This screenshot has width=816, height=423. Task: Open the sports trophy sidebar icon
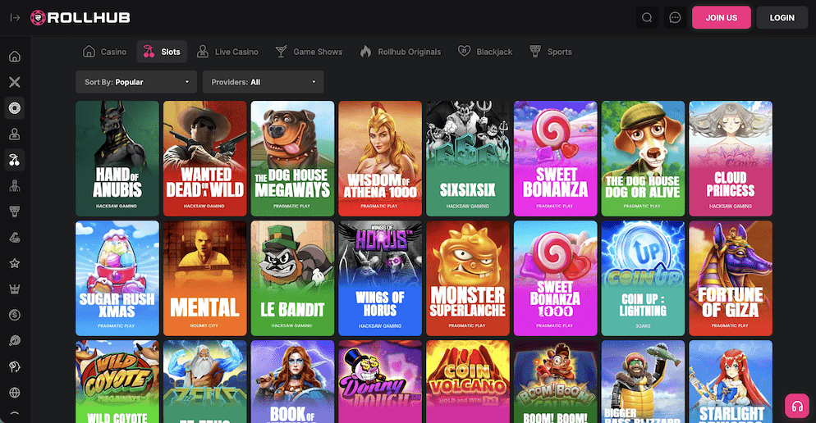[15, 211]
